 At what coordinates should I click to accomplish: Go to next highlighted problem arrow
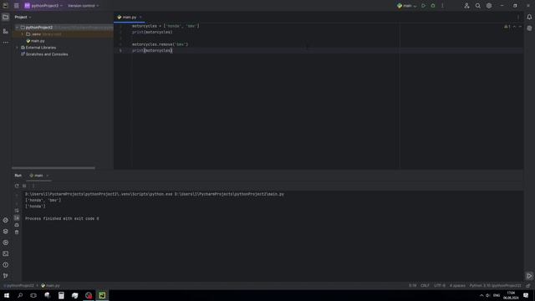pos(520,27)
